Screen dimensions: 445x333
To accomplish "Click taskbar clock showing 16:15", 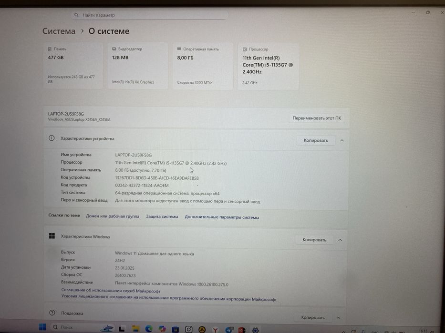I will [423, 331].
